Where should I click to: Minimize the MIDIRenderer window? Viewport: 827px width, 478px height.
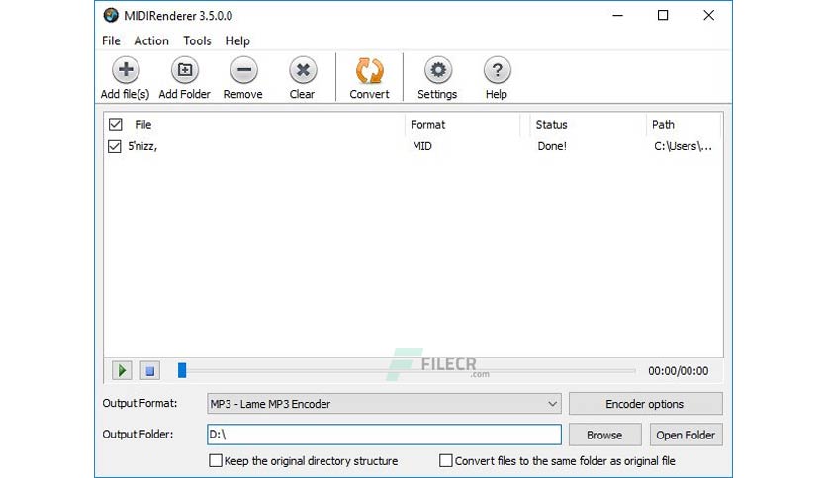click(x=617, y=15)
